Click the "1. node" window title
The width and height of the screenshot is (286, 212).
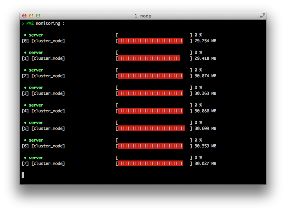pyautogui.click(x=143, y=16)
